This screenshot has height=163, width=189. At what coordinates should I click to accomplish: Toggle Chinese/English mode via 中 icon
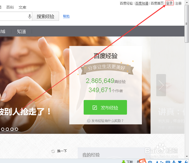coord(150,162)
